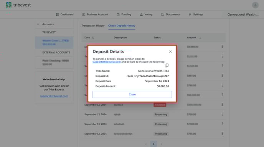This screenshot has width=264, height=147.
Task: Open Settings in the nav bar
Action: pos(196,15)
